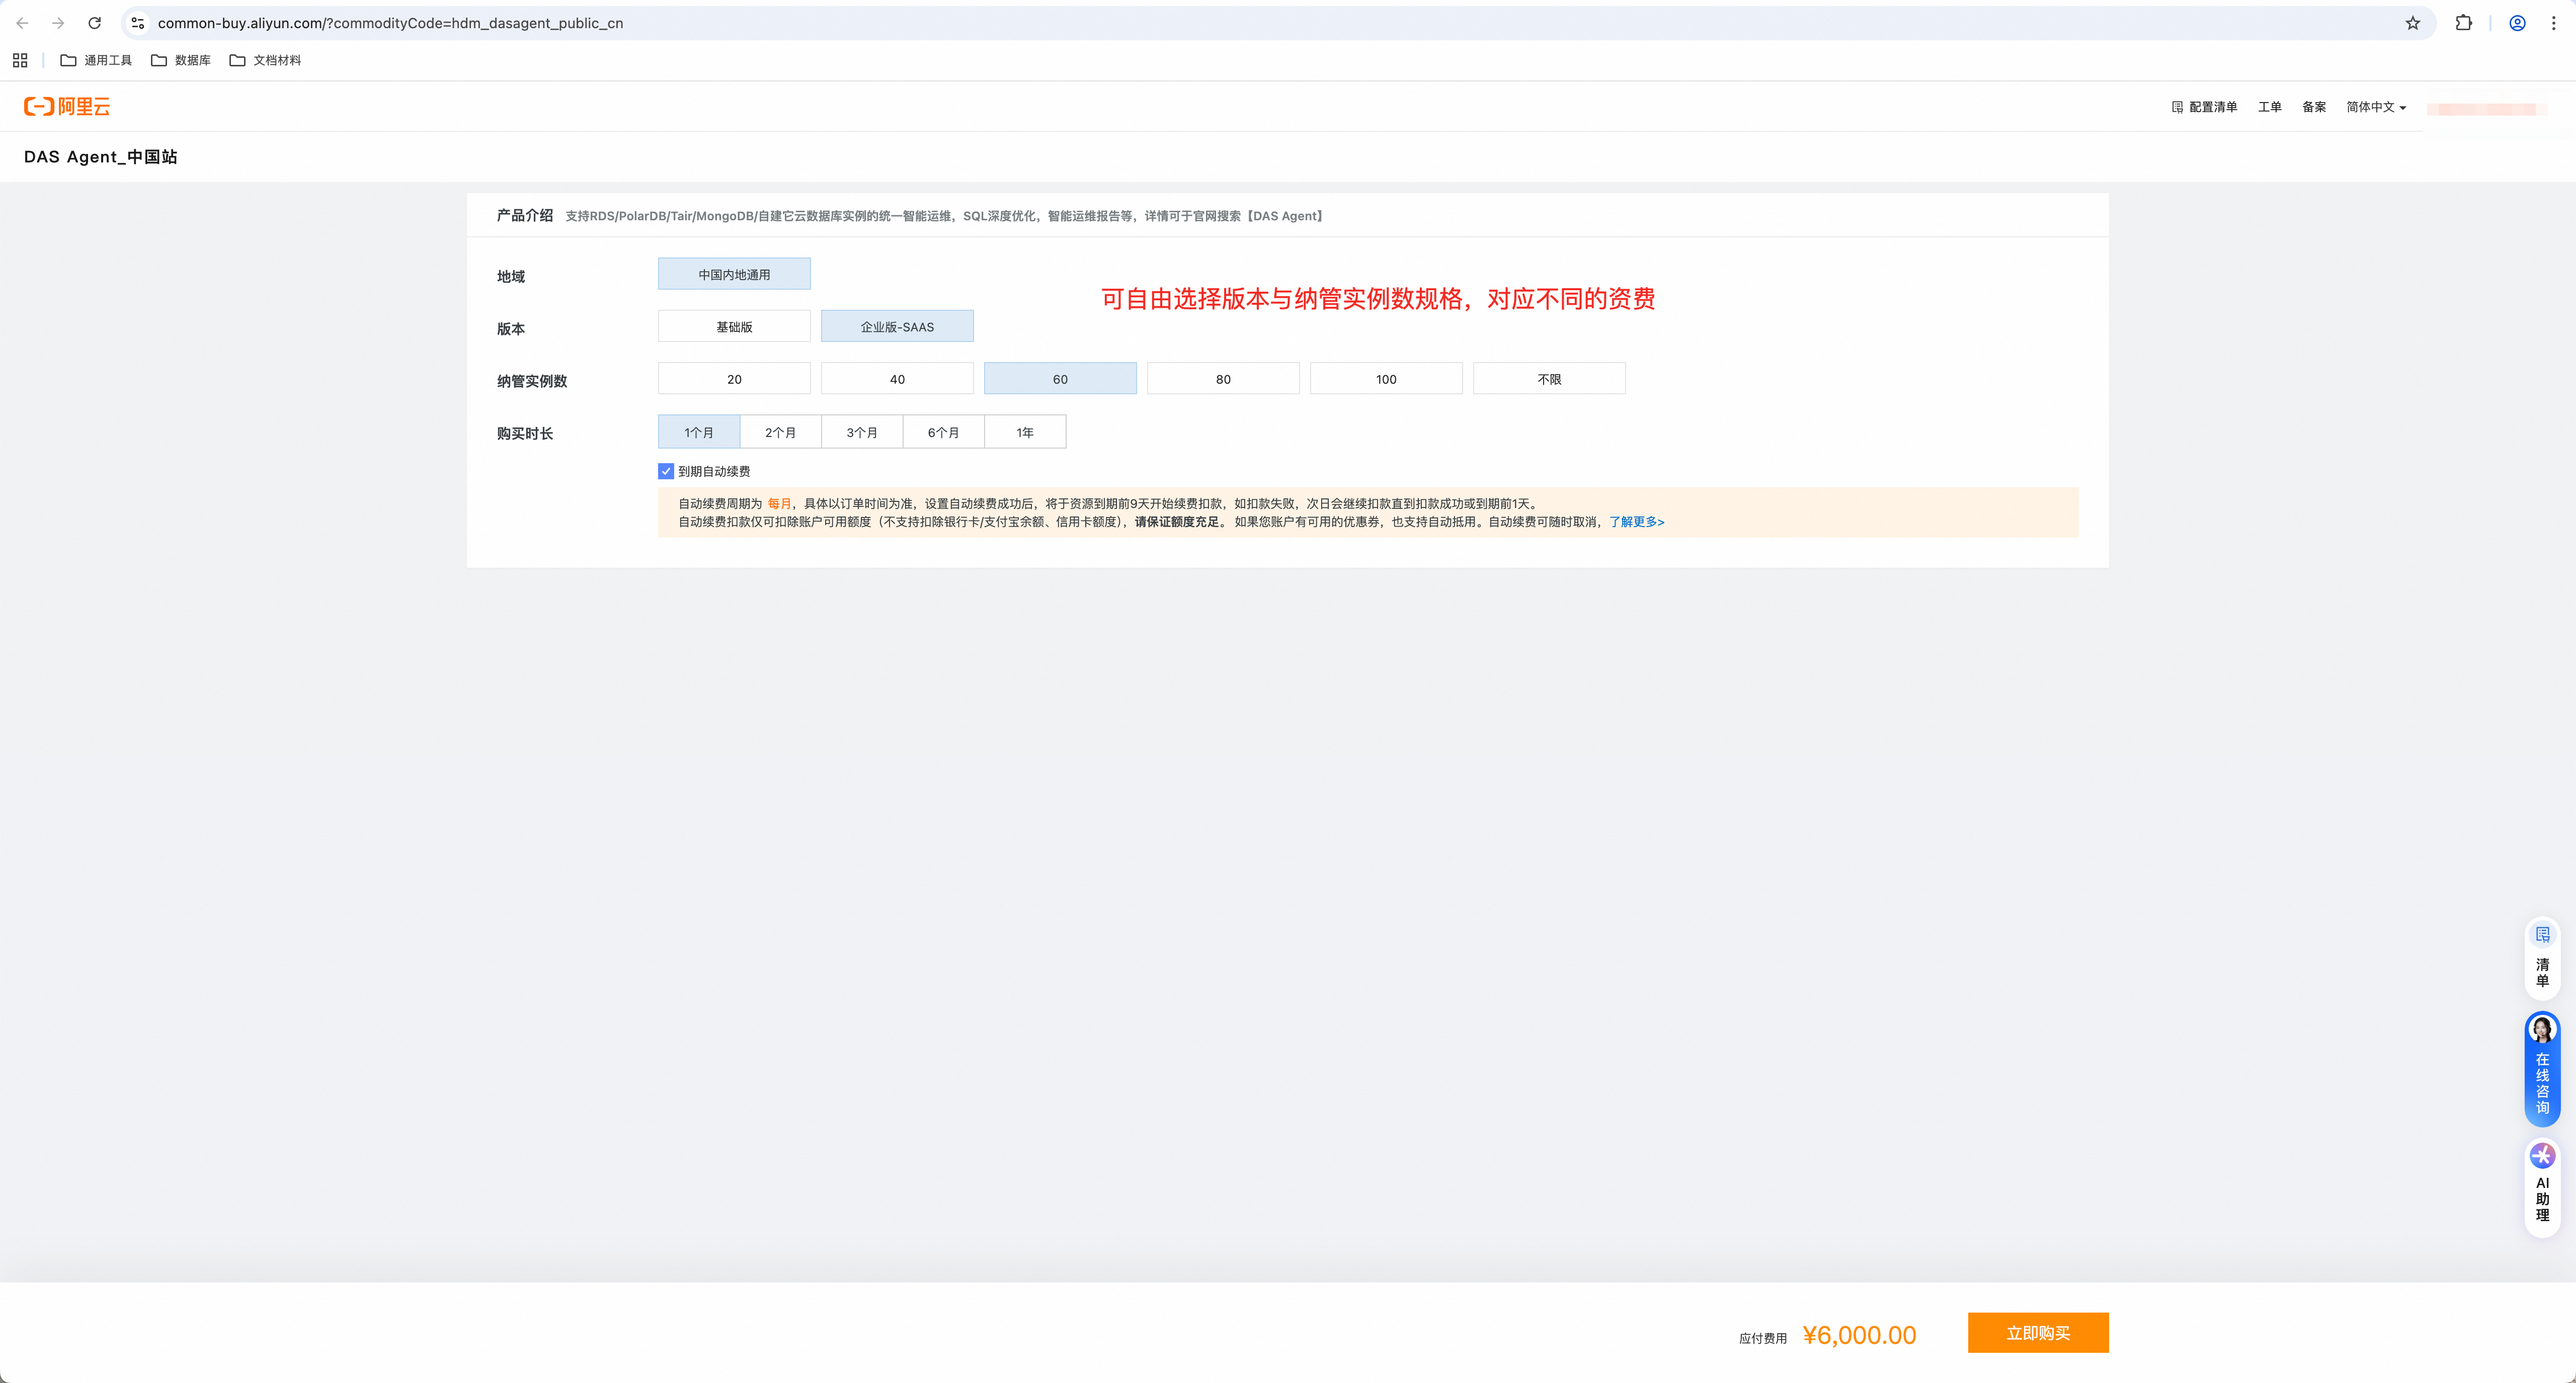This screenshot has width=2576, height=1383.
Task: Choose 80 managed instances
Action: 1222,379
